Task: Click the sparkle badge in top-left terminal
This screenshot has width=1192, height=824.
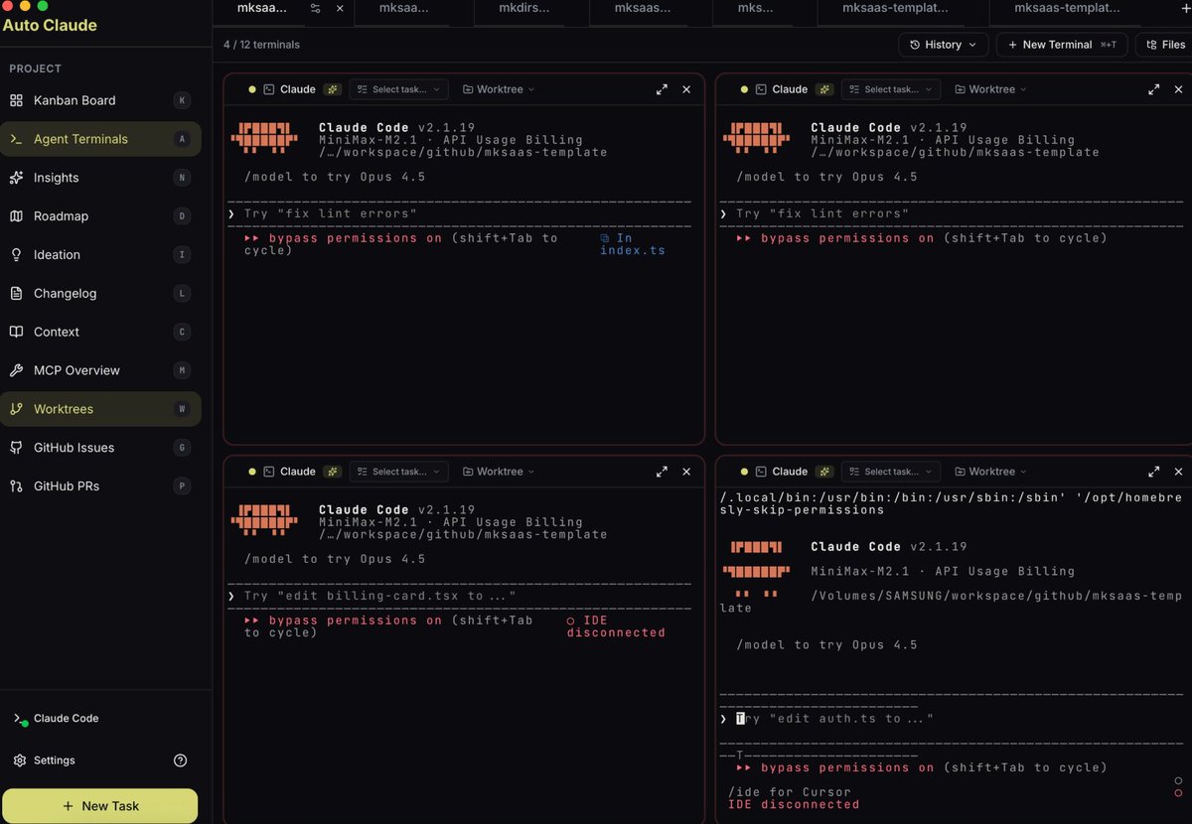Action: pos(333,89)
